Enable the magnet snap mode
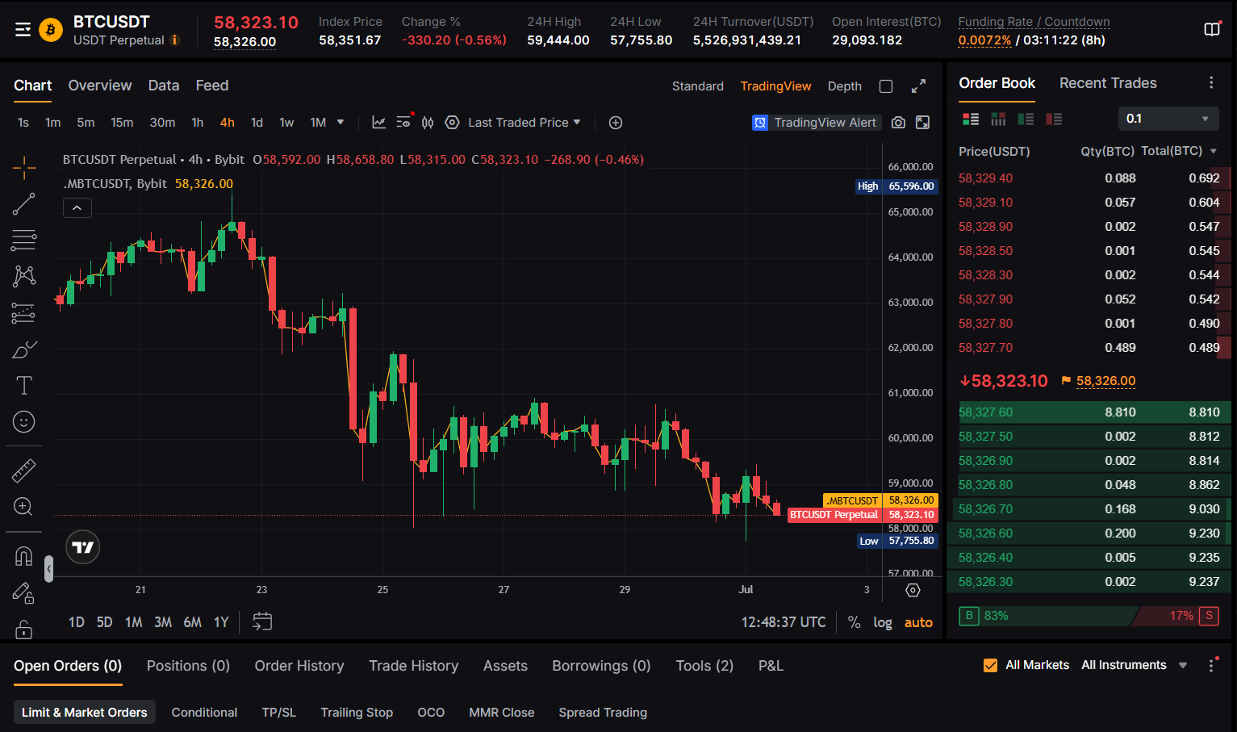This screenshot has width=1237, height=732. coord(24,556)
